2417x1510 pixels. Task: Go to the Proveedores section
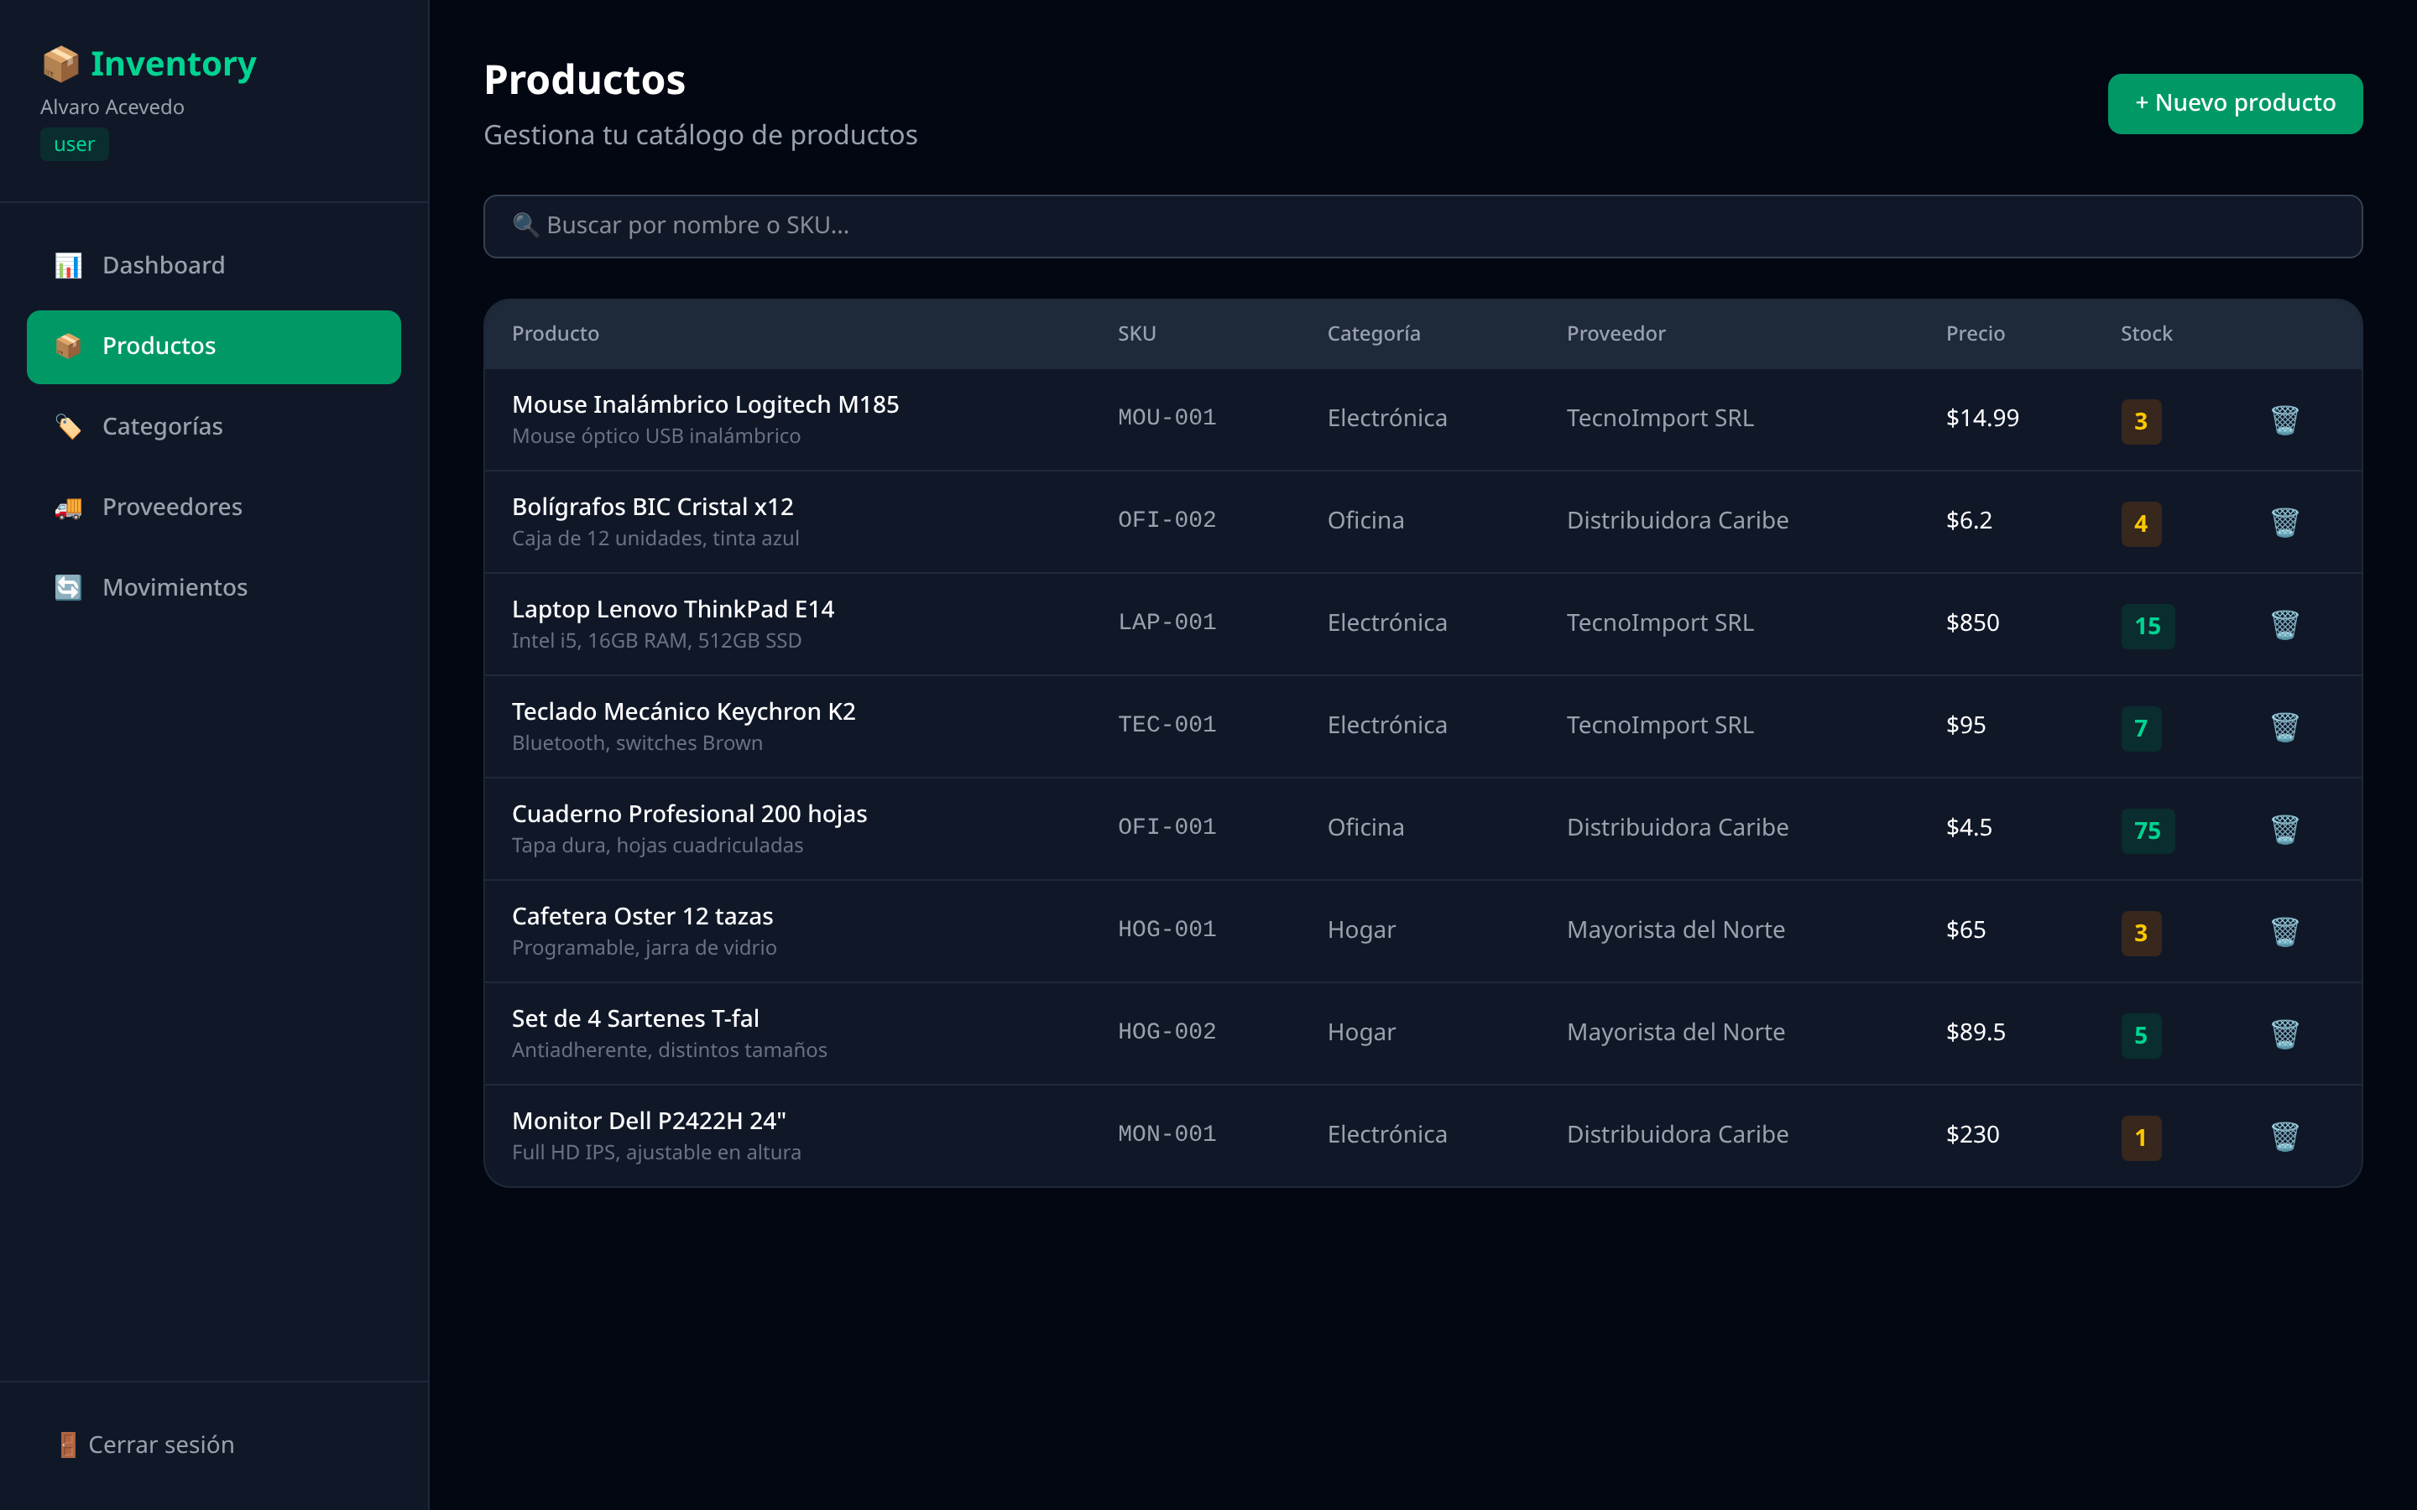(x=214, y=508)
